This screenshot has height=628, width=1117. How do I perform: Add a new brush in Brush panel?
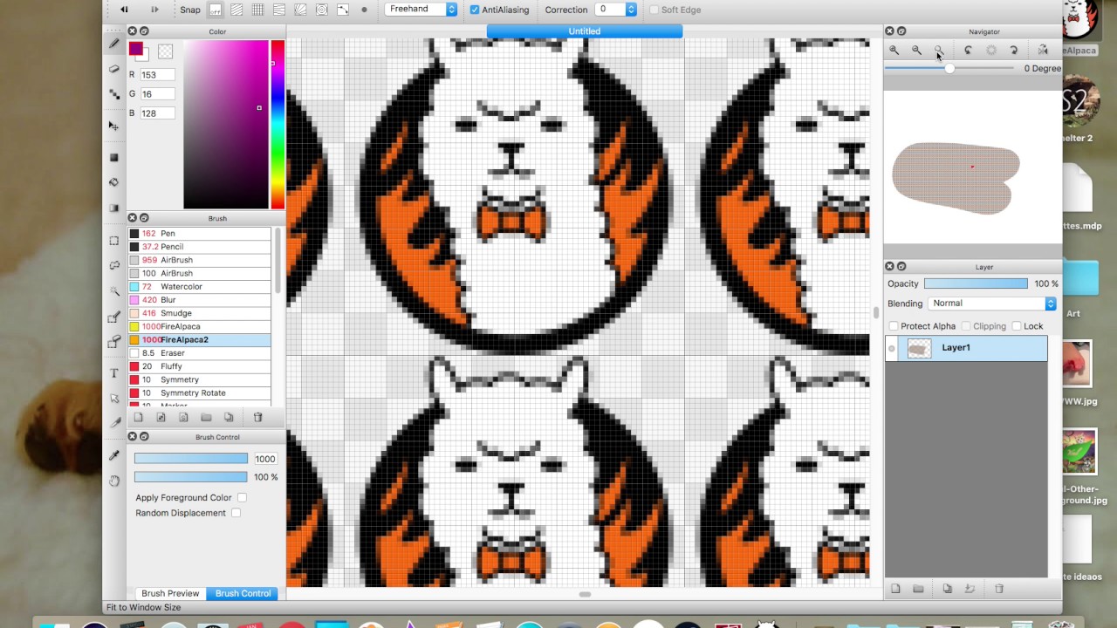[138, 418]
